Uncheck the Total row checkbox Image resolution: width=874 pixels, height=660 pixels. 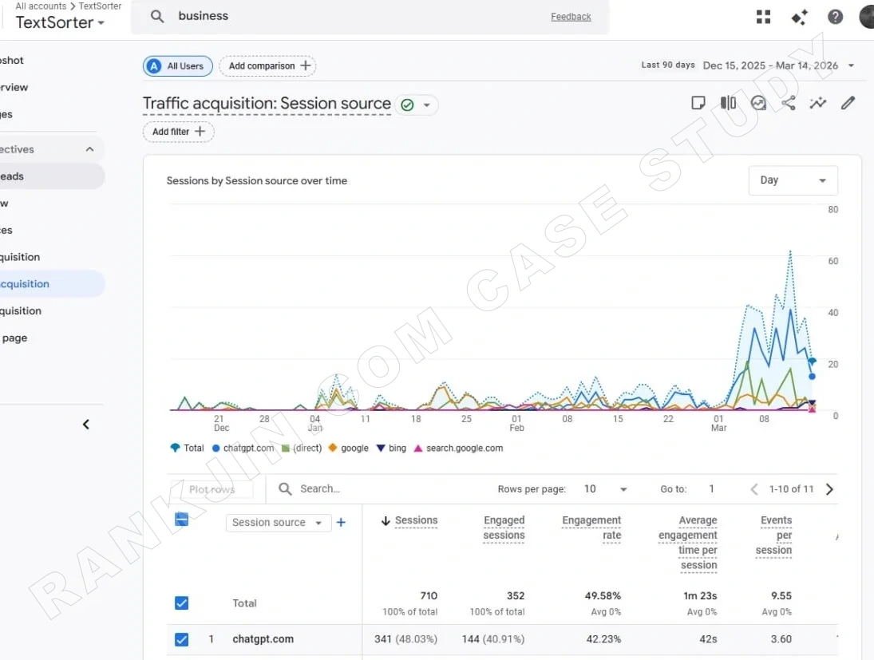181,603
